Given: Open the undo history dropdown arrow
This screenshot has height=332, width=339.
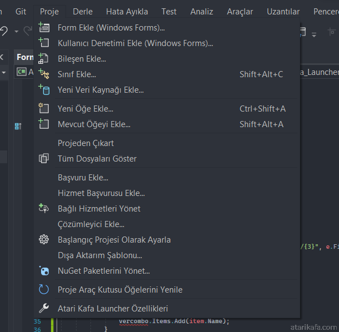Looking at the screenshot, I should tap(17, 31).
